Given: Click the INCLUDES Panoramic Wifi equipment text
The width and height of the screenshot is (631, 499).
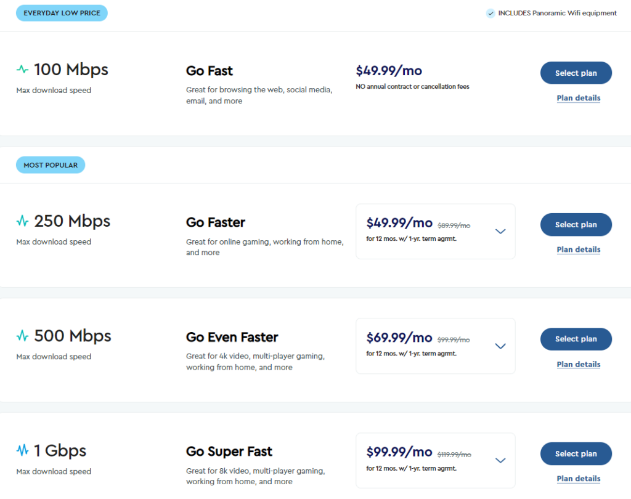Looking at the screenshot, I should [557, 13].
